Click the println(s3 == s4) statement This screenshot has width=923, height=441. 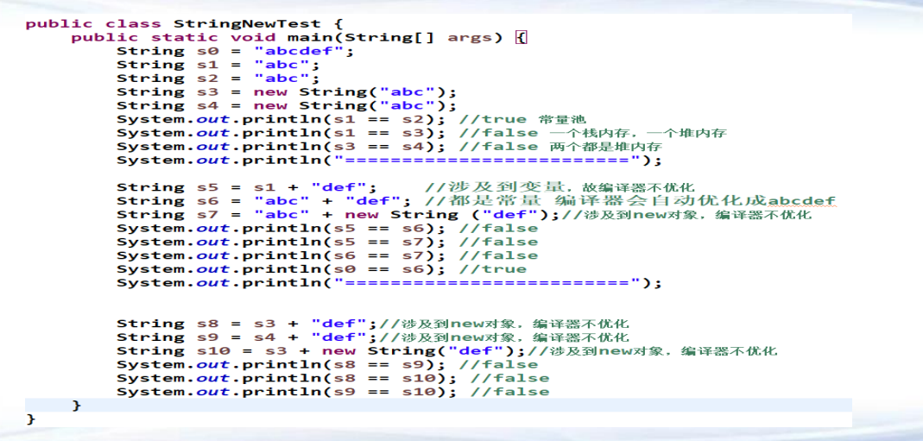281,147
